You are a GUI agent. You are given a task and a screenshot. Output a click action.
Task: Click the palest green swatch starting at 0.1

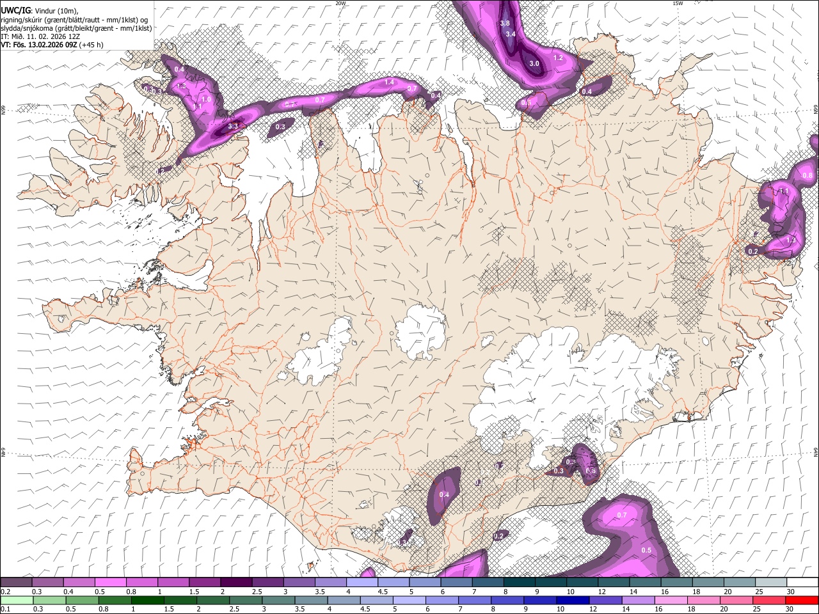pos(17,600)
